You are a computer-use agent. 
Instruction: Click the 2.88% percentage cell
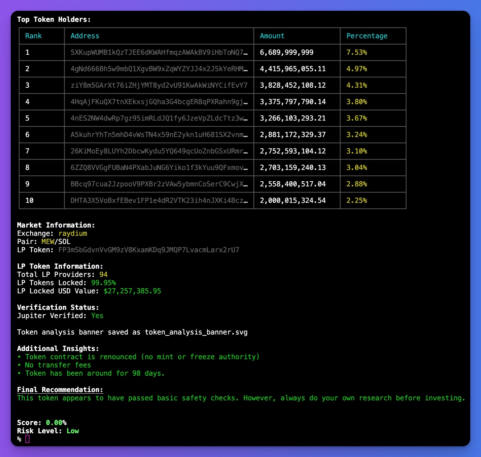pyautogui.click(x=357, y=184)
